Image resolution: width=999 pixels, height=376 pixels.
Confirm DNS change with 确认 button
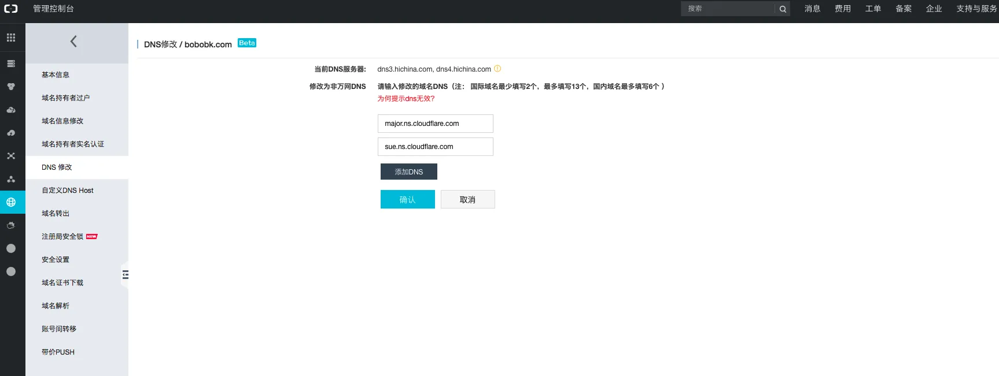(408, 199)
